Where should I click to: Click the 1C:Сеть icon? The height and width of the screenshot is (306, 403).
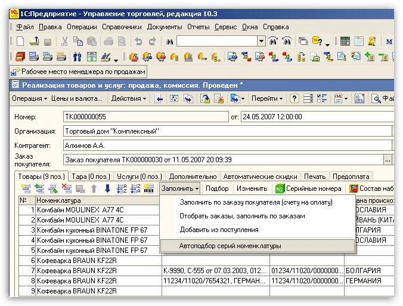(359, 98)
